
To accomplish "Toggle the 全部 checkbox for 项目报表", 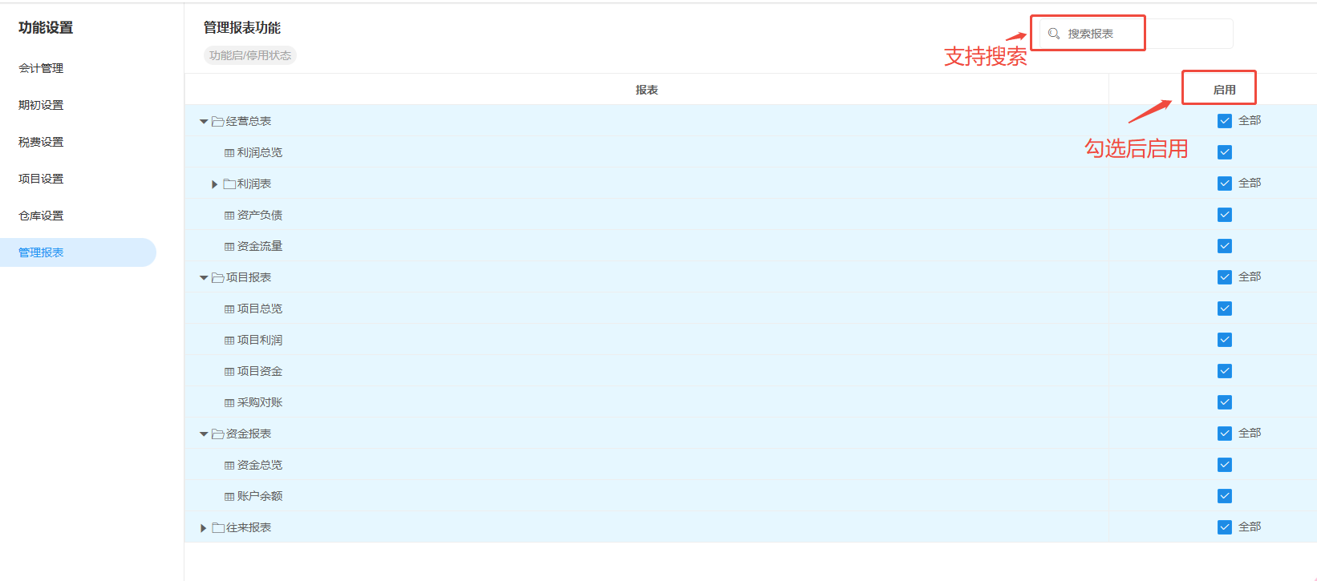I will pyautogui.click(x=1224, y=277).
